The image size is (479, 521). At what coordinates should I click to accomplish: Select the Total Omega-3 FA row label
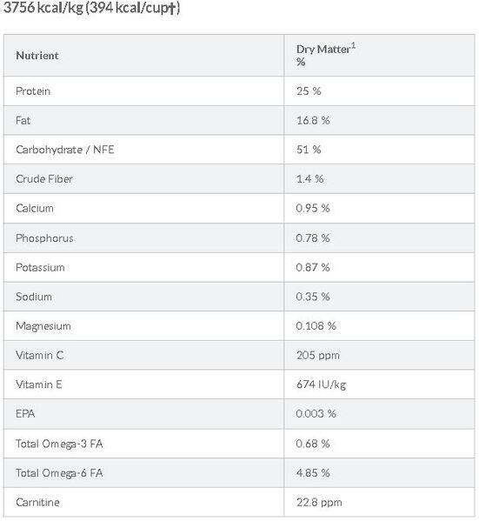point(59,444)
